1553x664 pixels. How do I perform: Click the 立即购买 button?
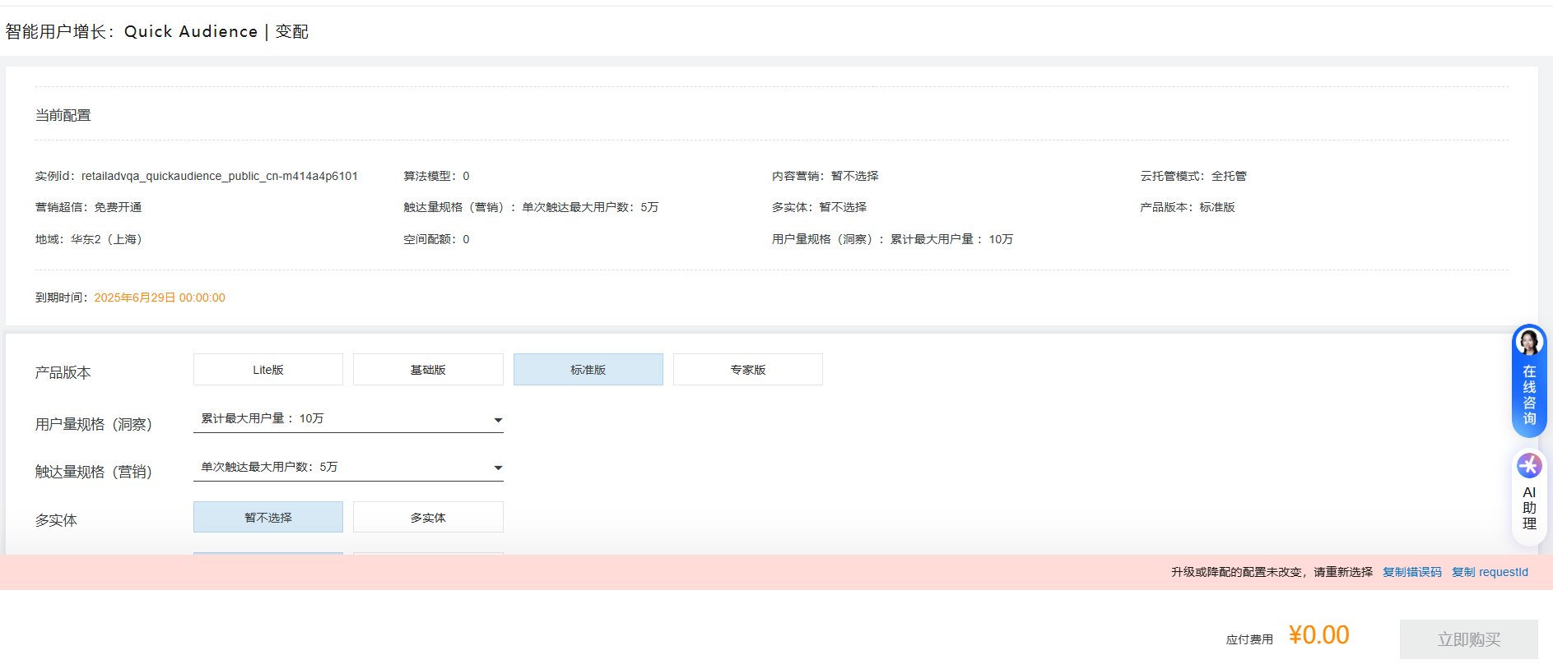pos(1469,639)
